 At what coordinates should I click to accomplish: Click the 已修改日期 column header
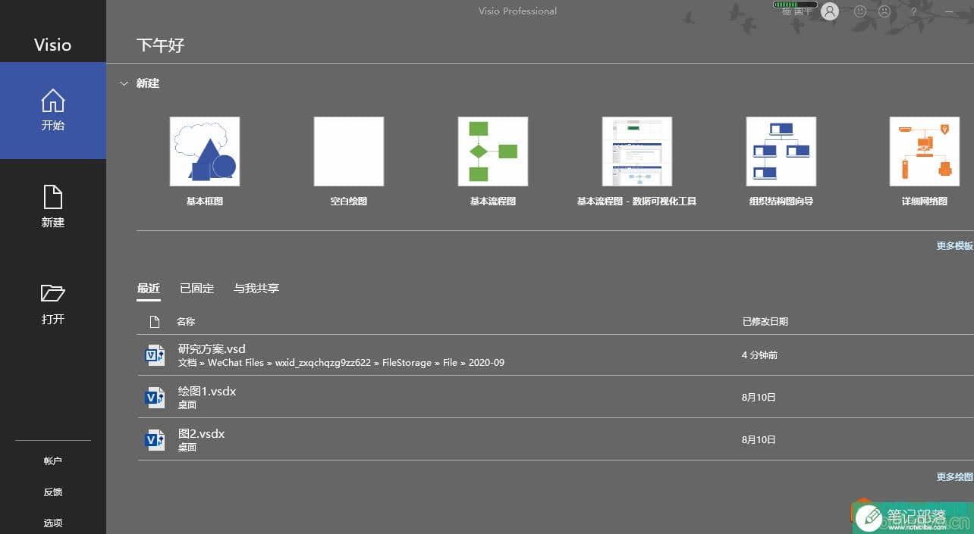[x=765, y=322]
